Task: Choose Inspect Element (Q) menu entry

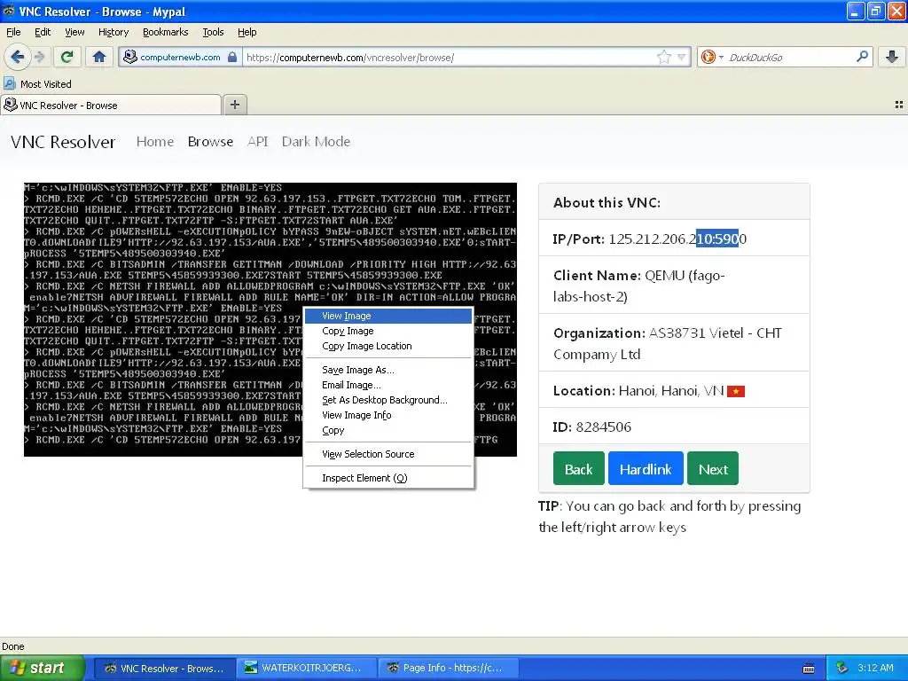Action: coord(388,478)
